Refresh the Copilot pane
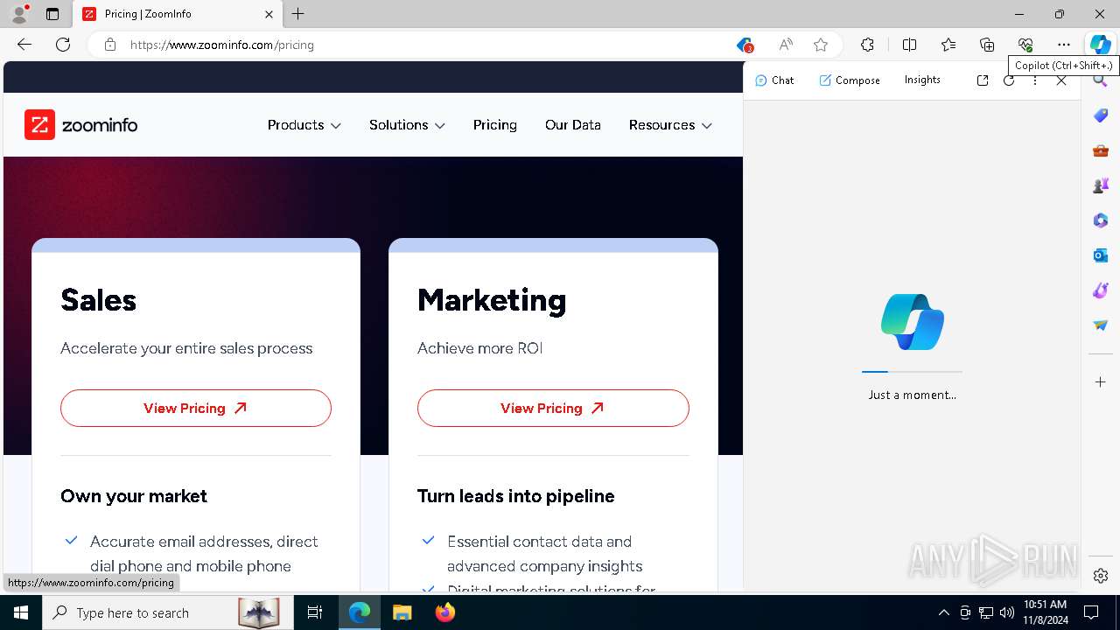Screen dimensions: 1120x630 pyautogui.click(x=1009, y=80)
